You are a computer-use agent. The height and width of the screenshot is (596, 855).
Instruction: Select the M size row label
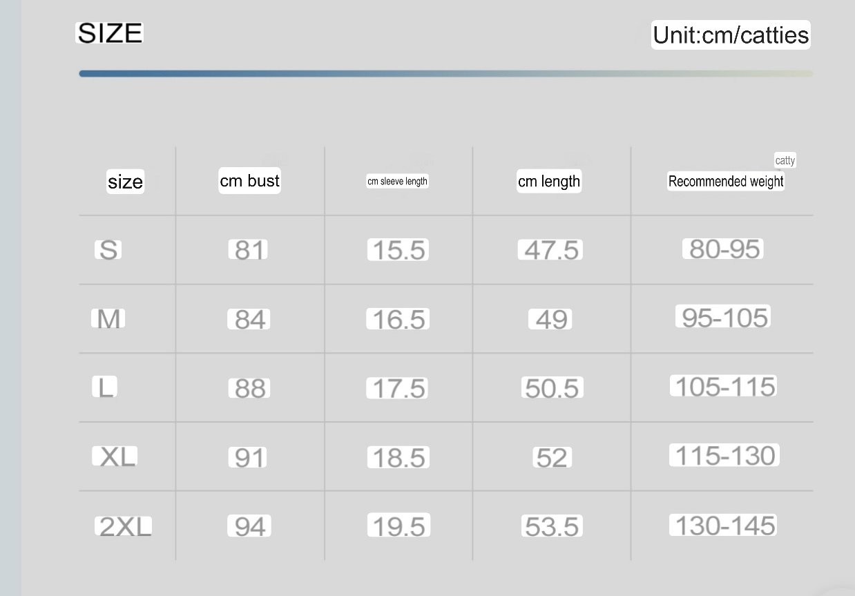[108, 318]
